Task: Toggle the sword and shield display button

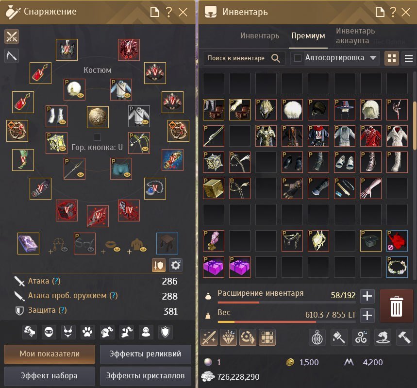Action: point(159,265)
